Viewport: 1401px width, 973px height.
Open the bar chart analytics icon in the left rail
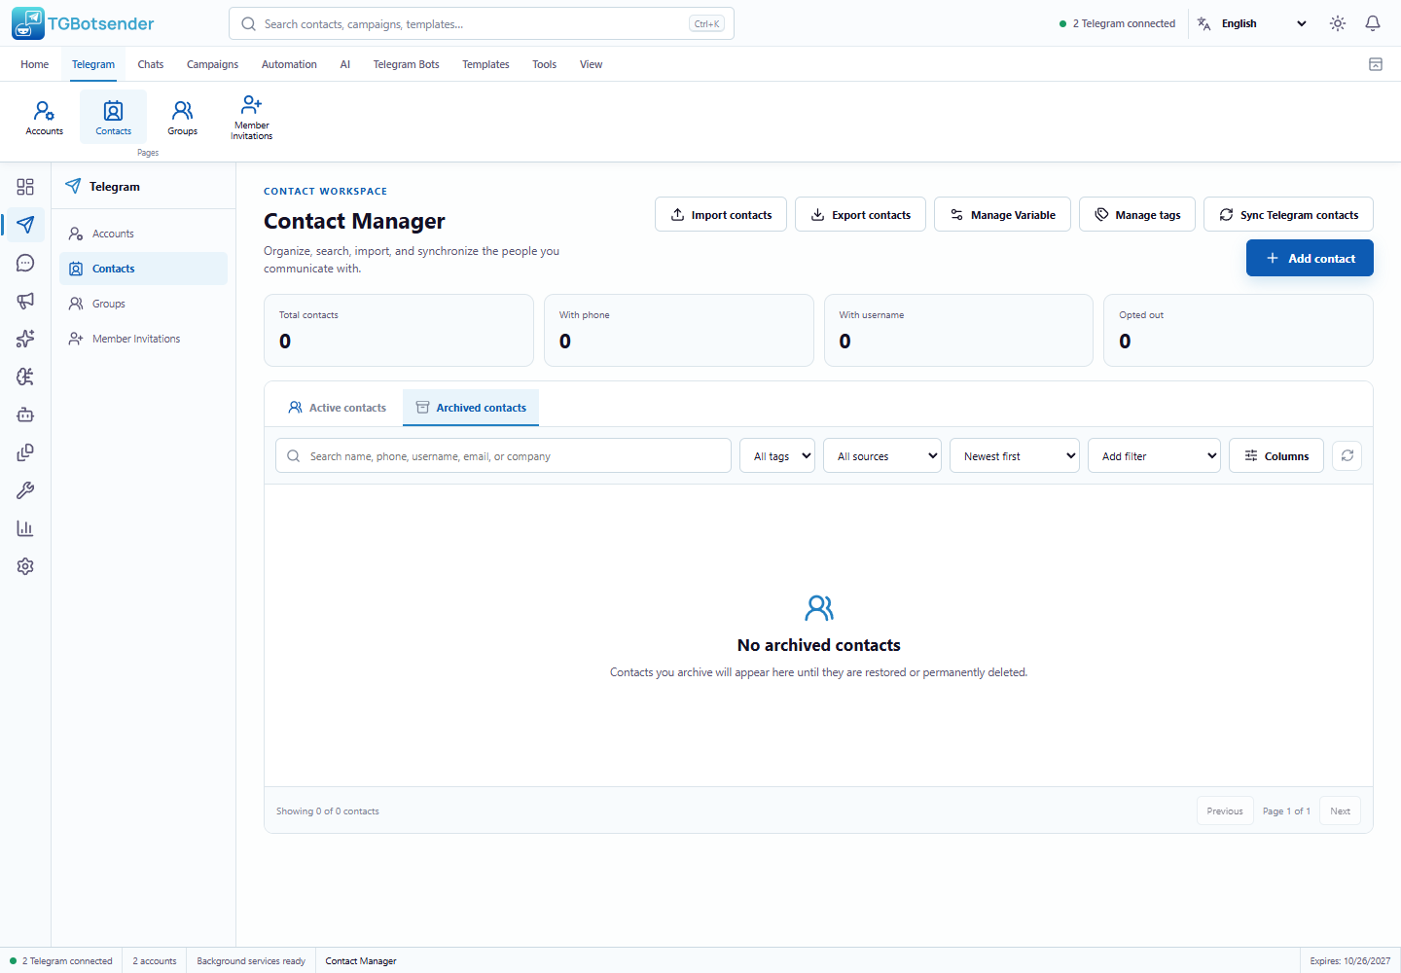click(x=25, y=528)
